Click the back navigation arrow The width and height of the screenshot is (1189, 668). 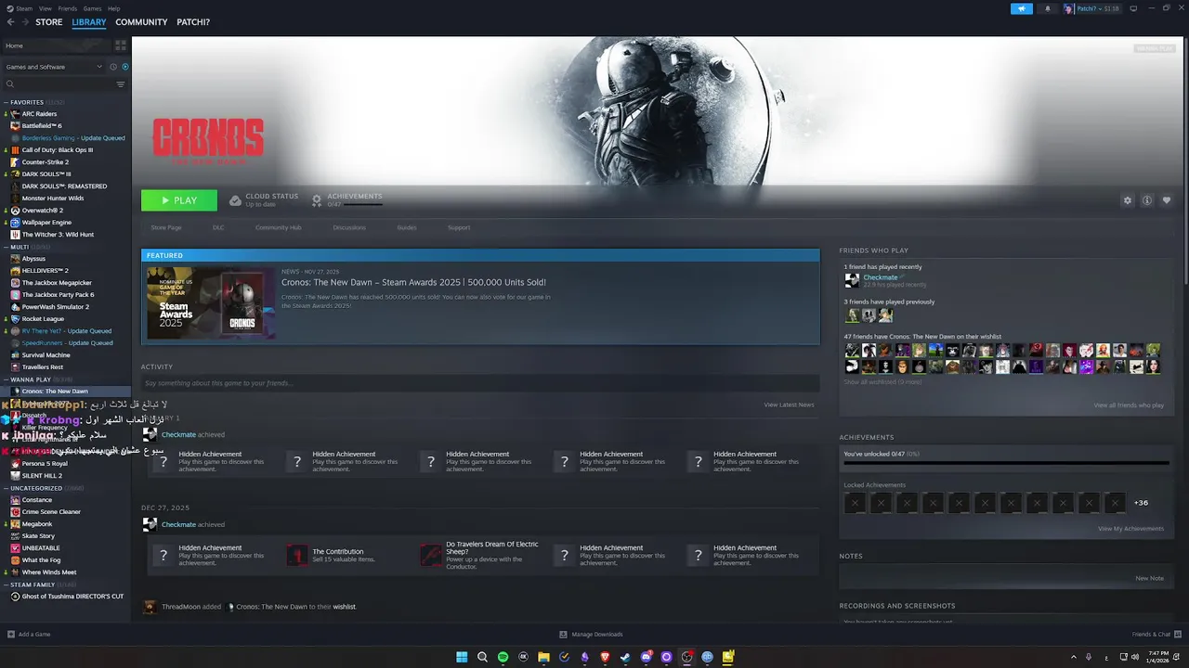click(x=10, y=22)
